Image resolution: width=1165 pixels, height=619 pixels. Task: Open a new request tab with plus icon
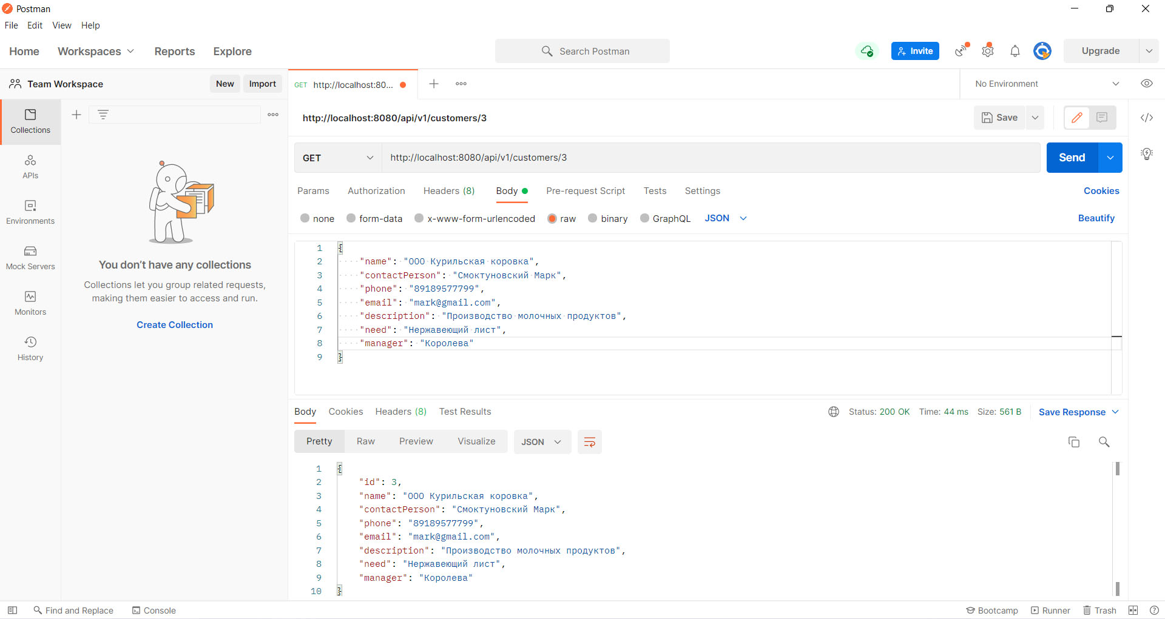point(434,84)
